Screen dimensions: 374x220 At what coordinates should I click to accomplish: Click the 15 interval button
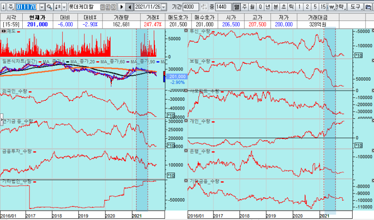tap(322, 7)
